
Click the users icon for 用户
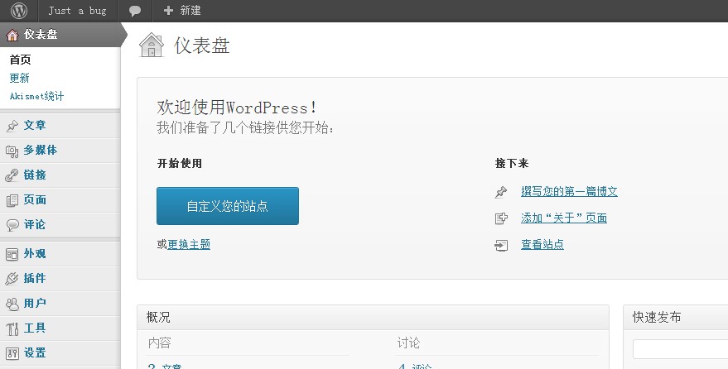(x=12, y=304)
